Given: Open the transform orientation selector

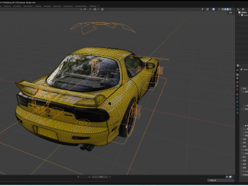Looking at the screenshot, I should coord(84,9).
